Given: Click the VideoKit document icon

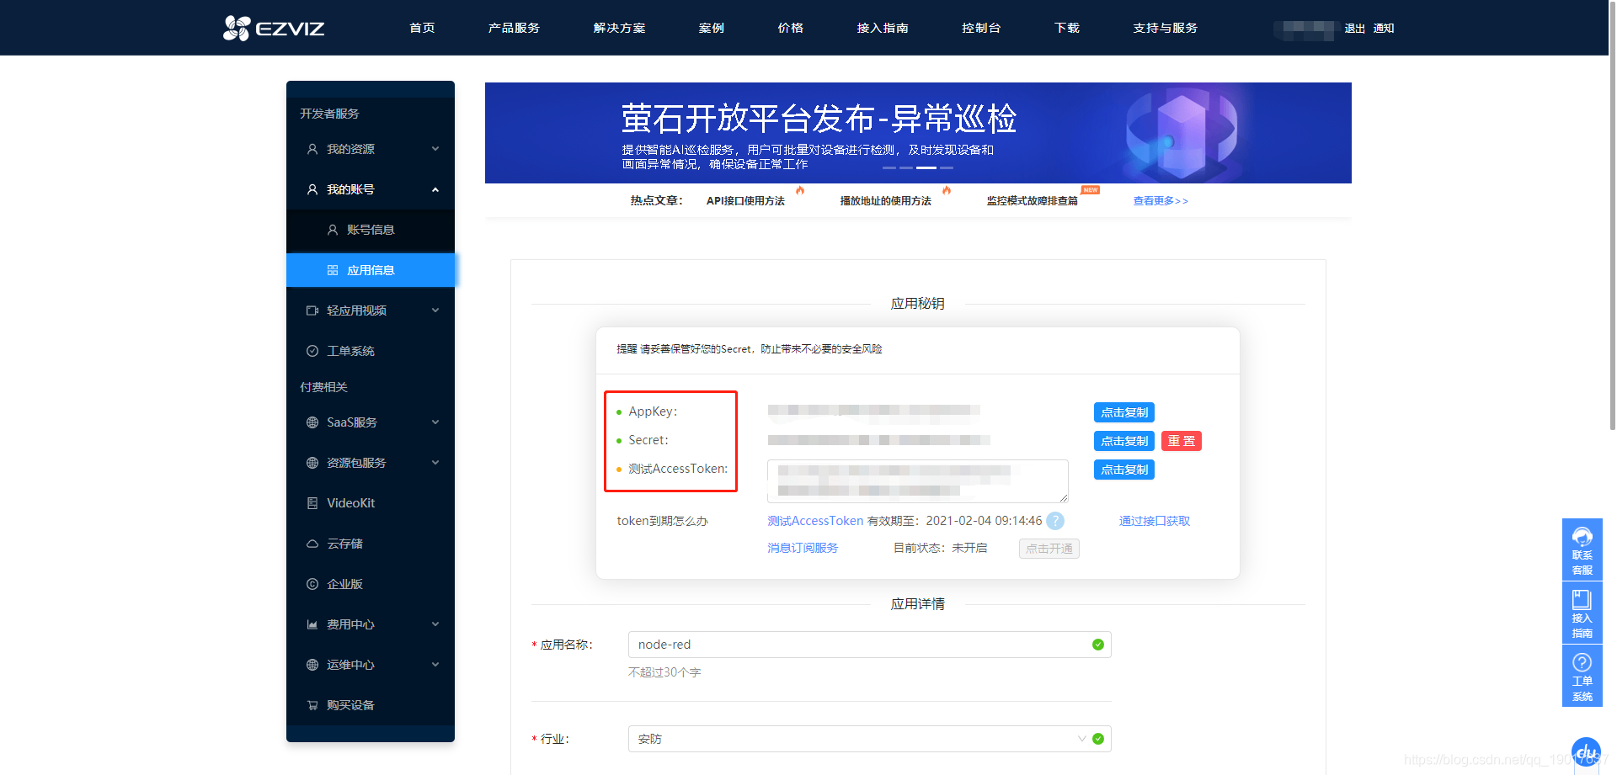Looking at the screenshot, I should pyautogui.click(x=312, y=503).
